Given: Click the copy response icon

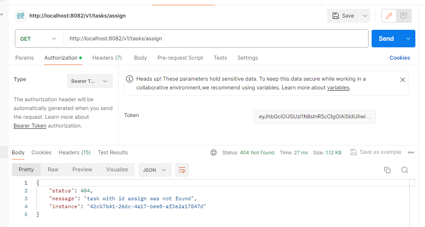Looking at the screenshot, I should click(387, 170).
